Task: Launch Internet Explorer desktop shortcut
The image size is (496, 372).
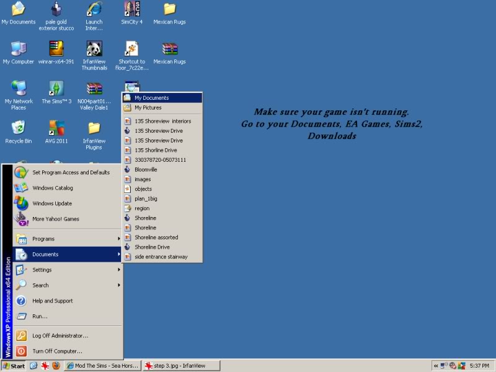Action: click(94, 16)
